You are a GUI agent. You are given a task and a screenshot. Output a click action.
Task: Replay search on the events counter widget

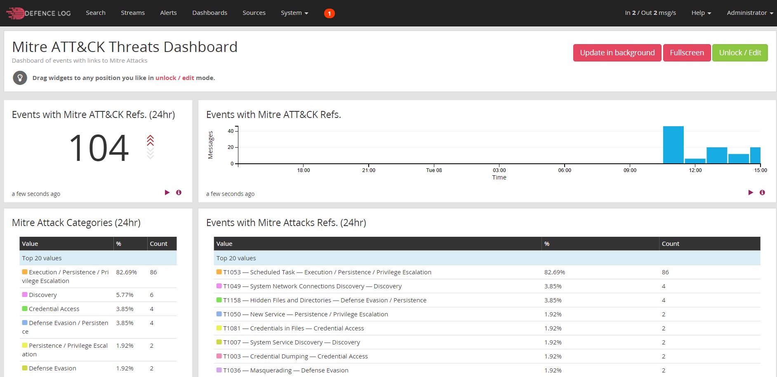coord(167,192)
